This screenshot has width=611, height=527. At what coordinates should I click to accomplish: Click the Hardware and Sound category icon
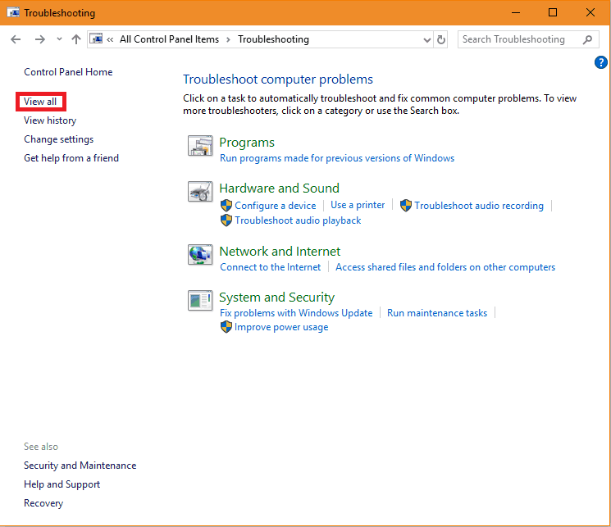click(200, 191)
